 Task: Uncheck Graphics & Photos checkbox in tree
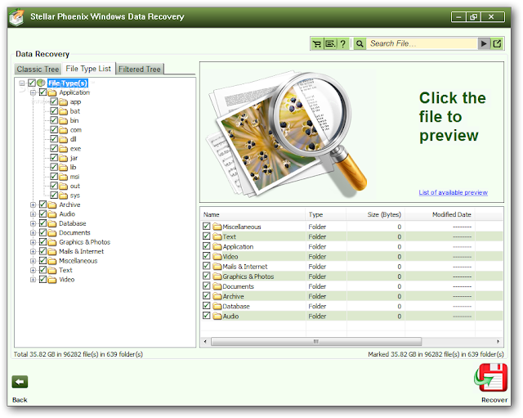coord(42,241)
